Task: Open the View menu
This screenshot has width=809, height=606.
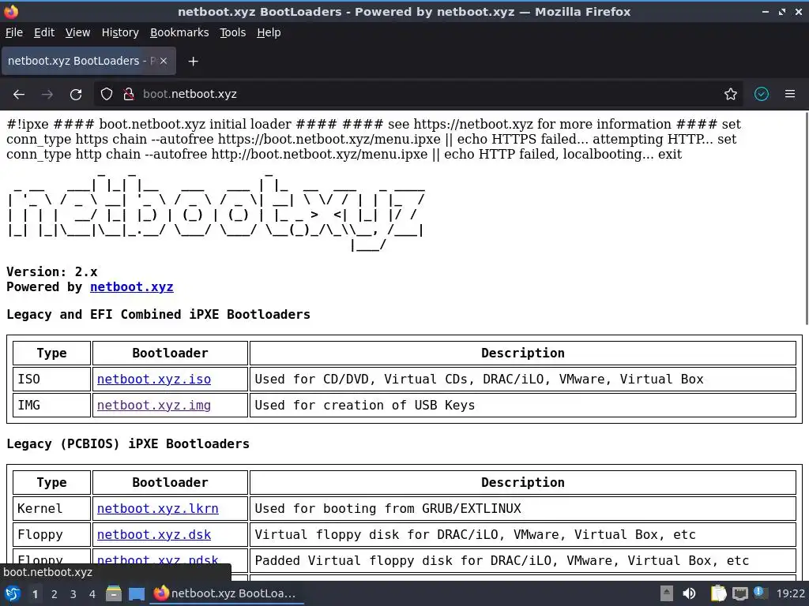Action: [x=77, y=32]
